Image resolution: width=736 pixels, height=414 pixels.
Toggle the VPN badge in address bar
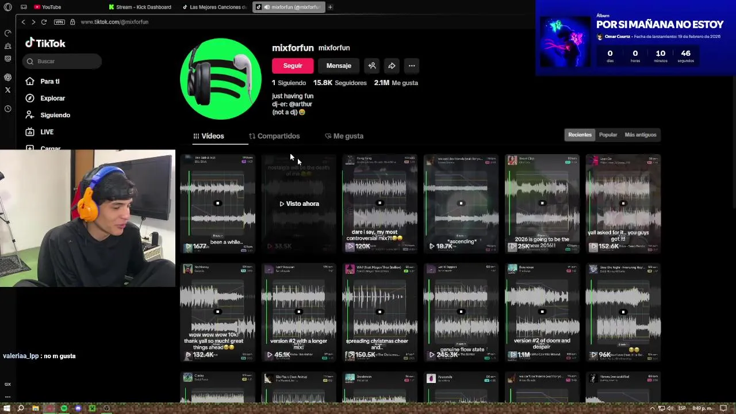pos(59,22)
